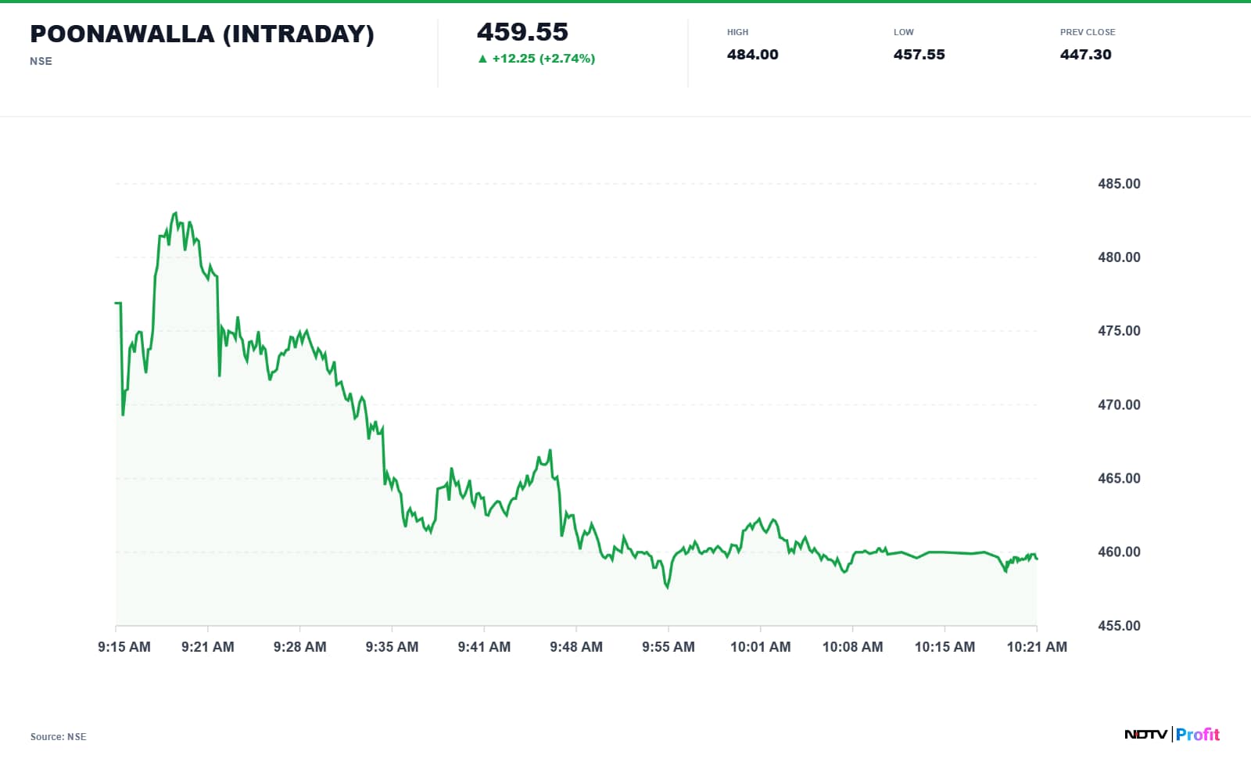Click the 485.00 y-axis label
This screenshot has width=1251, height=773.
1119,184
